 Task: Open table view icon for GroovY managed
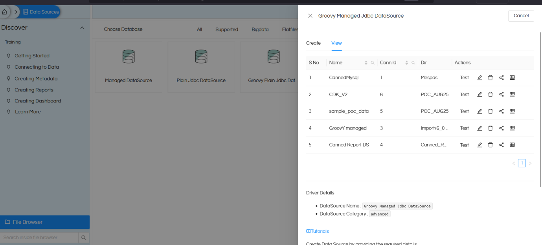(512, 128)
